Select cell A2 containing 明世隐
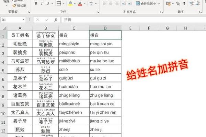The width and height of the screenshot is (206, 137). 20,43
